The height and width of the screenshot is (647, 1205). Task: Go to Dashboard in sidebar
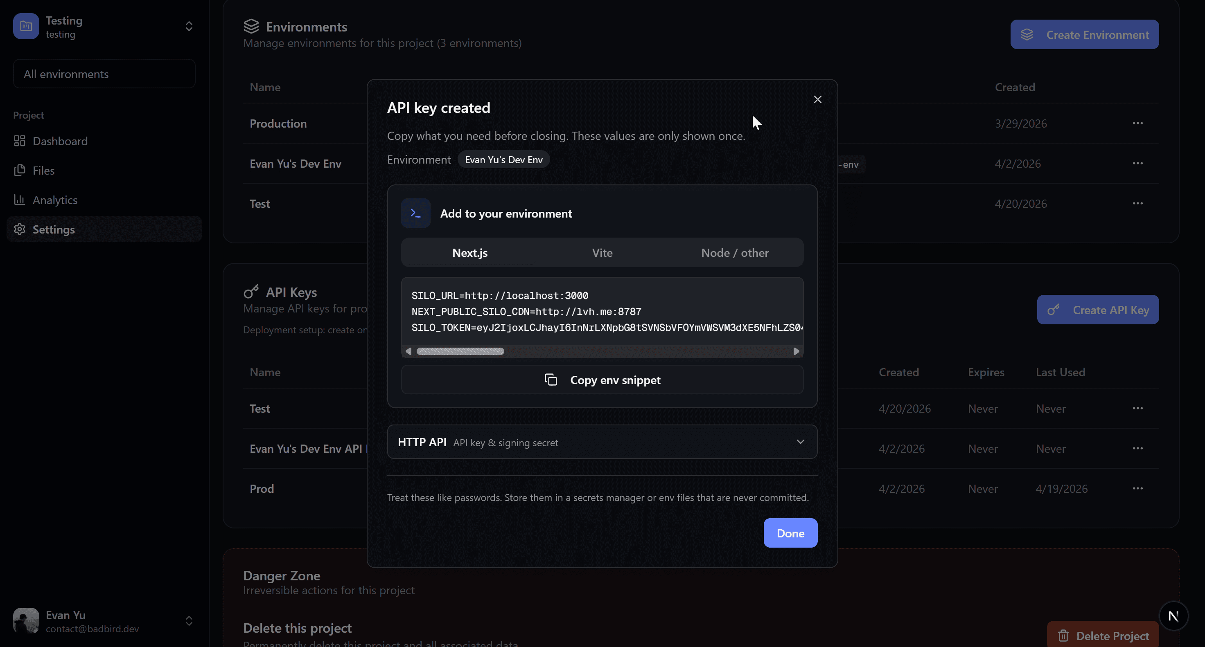click(x=104, y=141)
